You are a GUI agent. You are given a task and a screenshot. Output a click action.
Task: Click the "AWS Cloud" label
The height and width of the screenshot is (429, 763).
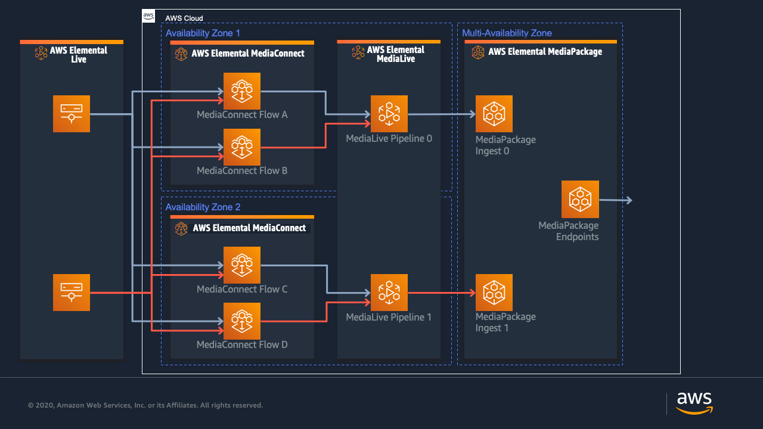pos(184,18)
